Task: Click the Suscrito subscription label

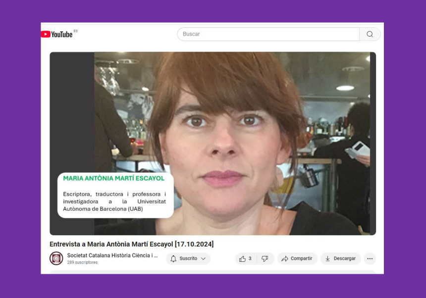Action: click(x=188, y=259)
